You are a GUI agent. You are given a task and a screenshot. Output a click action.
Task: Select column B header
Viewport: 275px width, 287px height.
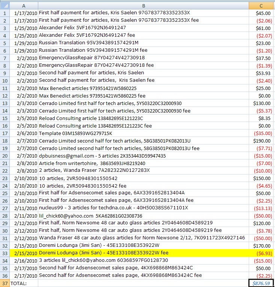(x=143, y=5)
